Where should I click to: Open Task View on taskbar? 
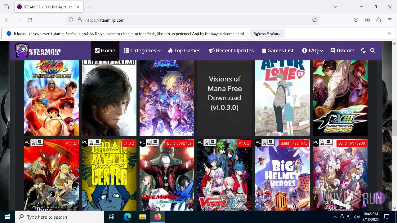112,217
